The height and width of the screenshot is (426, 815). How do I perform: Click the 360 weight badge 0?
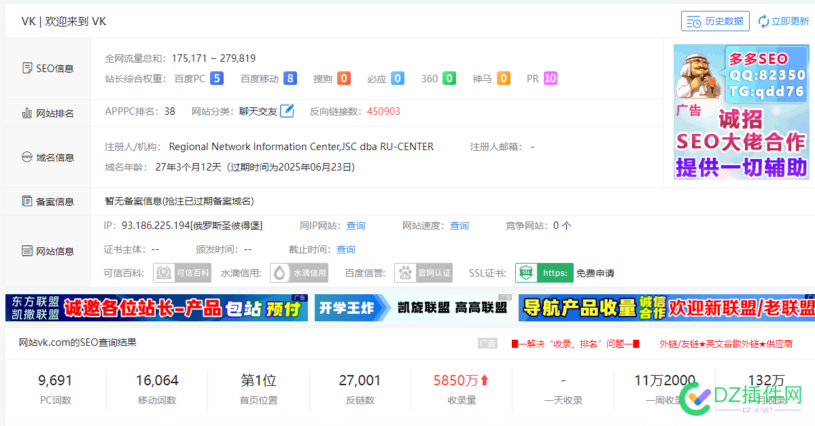[449, 78]
